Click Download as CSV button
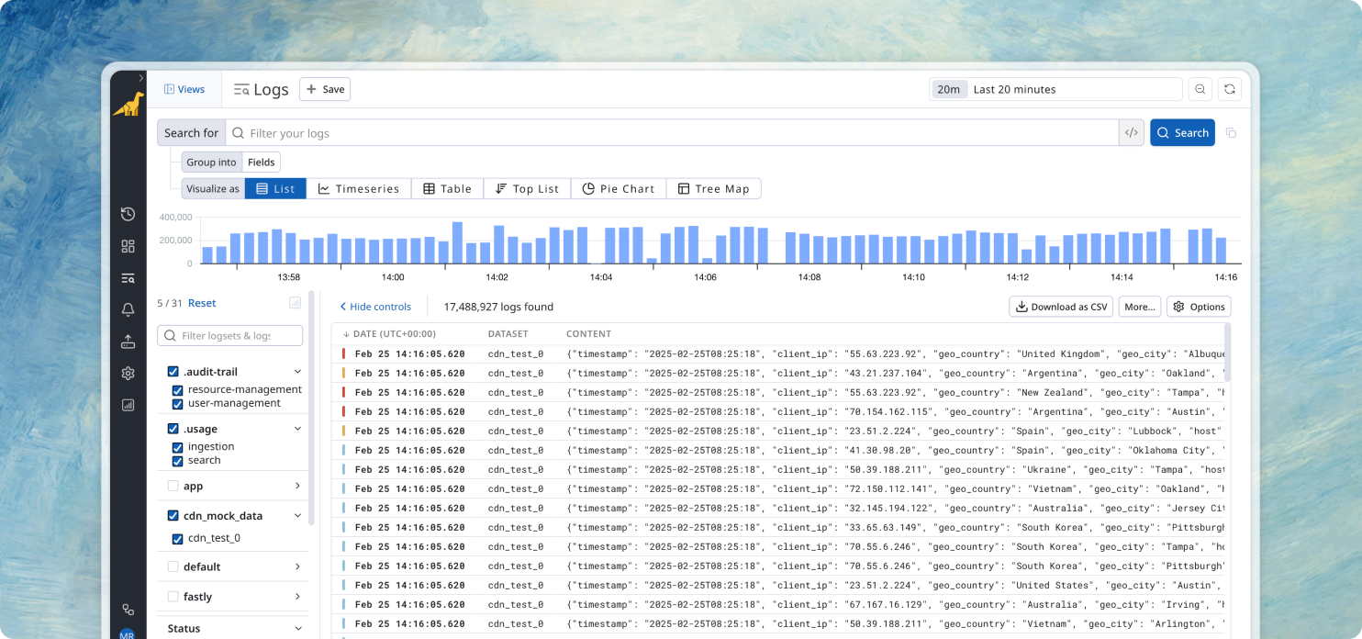 (1060, 307)
